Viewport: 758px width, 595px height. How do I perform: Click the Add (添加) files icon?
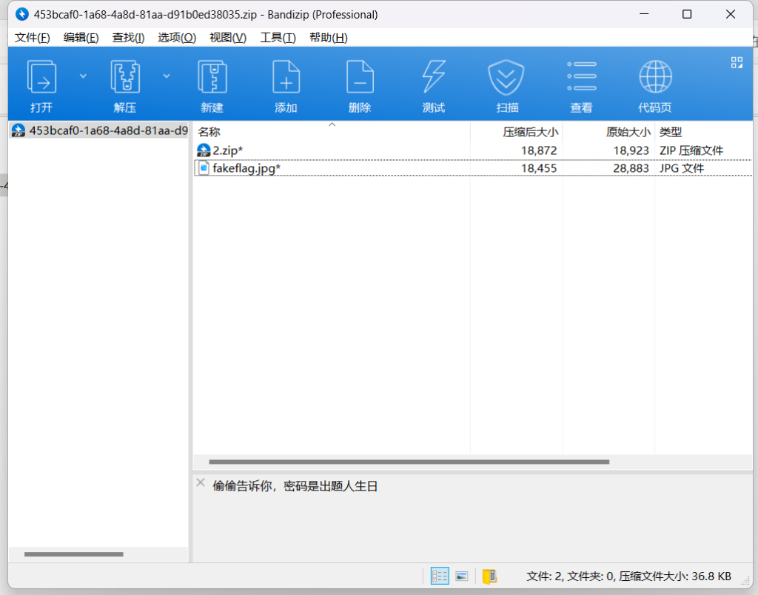pos(286,77)
